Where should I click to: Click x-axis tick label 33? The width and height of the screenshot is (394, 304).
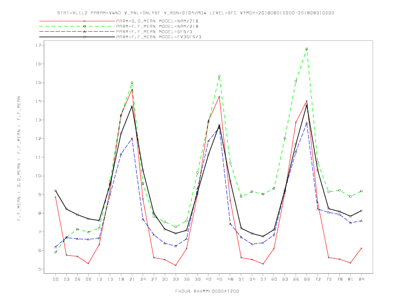coord(176,279)
